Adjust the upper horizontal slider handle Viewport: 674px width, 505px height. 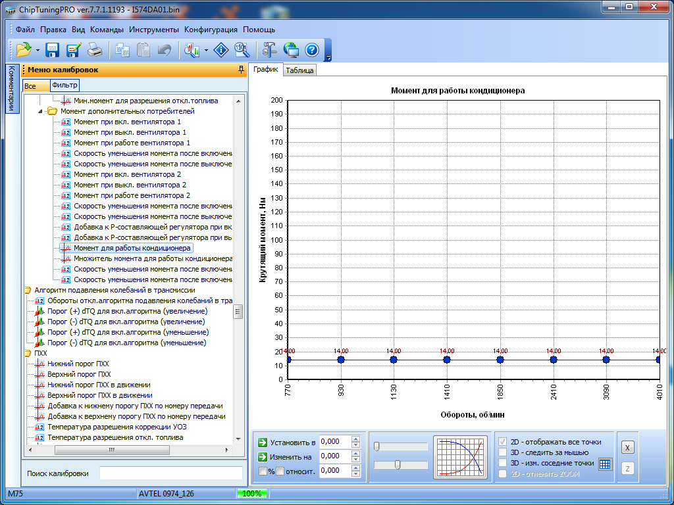click(376, 446)
